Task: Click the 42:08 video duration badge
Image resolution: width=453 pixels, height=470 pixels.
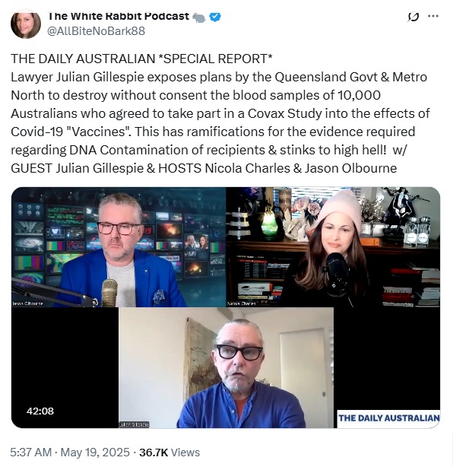Action: [40, 411]
